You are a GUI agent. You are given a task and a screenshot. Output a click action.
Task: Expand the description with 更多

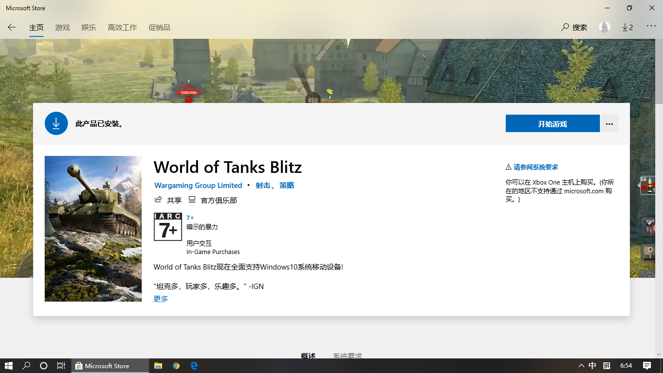click(161, 299)
